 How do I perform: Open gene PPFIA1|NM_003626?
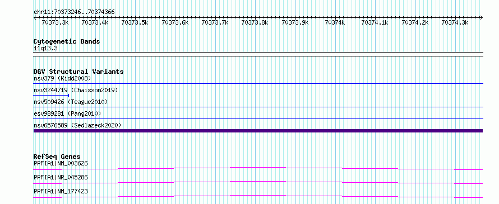coord(61,163)
